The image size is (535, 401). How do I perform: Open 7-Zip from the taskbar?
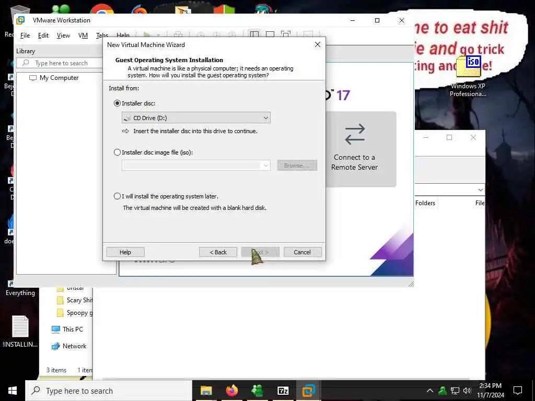click(283, 391)
